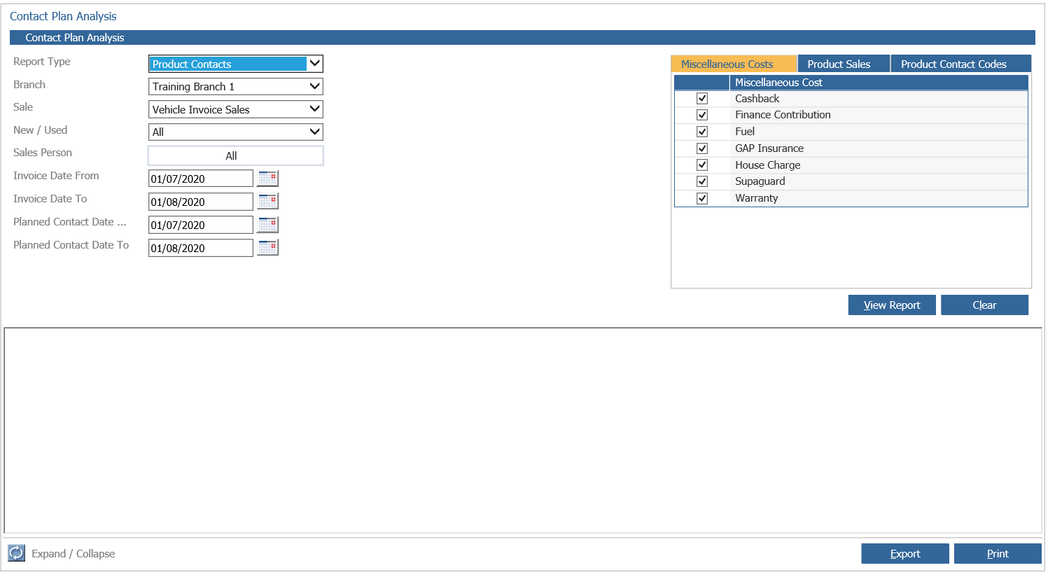Open the Product Contact Codes tab
The height and width of the screenshot is (577, 1048).
[960, 64]
